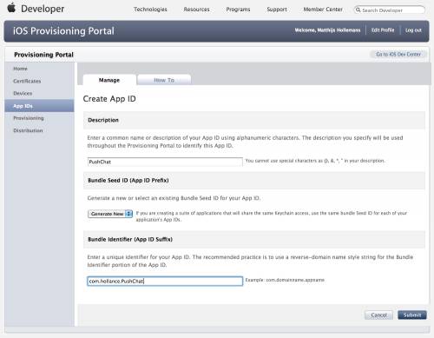Select App IDs in the sidebar
This screenshot has width=434, height=338.
tap(39, 106)
